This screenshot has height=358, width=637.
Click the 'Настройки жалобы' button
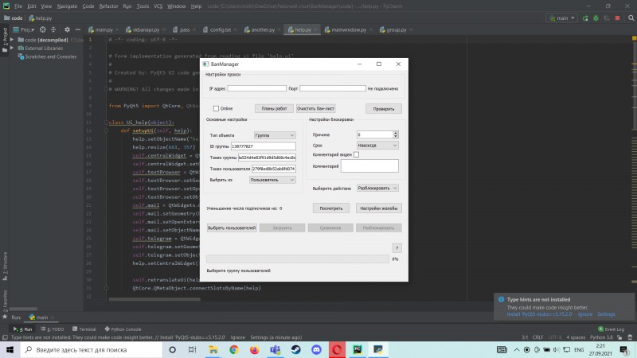point(379,208)
